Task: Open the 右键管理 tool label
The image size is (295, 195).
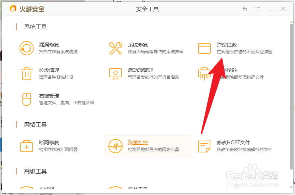Action: 49,96
